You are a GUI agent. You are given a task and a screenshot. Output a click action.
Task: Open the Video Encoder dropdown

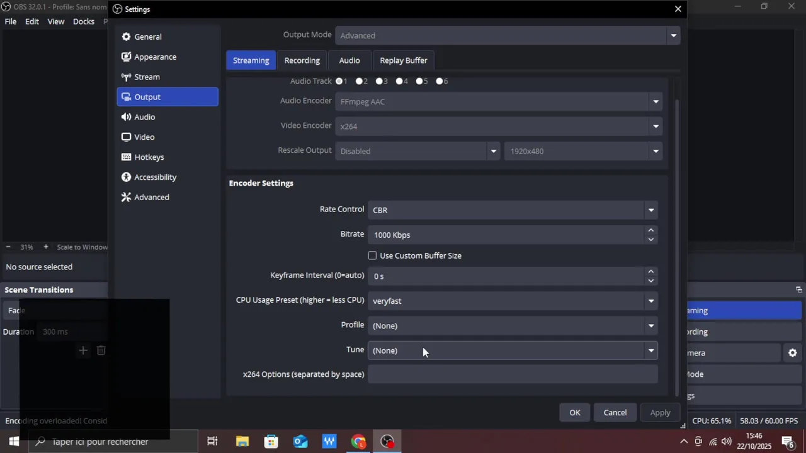(x=499, y=126)
